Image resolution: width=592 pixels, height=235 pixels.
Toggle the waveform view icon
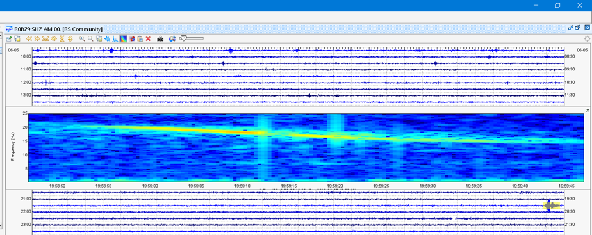coord(107,38)
